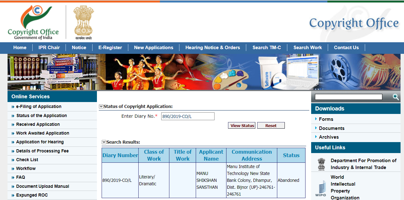404x200 pixels.
Task: Click the Manu Institute of Technology address cell
Action: coord(252,180)
